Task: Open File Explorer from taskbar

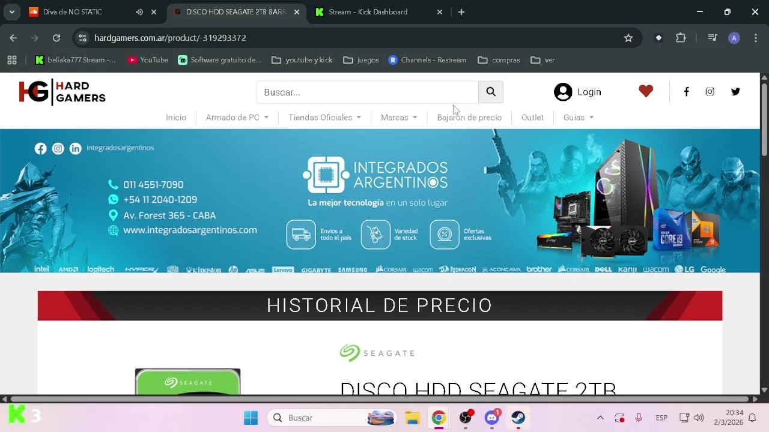Action: [412, 418]
